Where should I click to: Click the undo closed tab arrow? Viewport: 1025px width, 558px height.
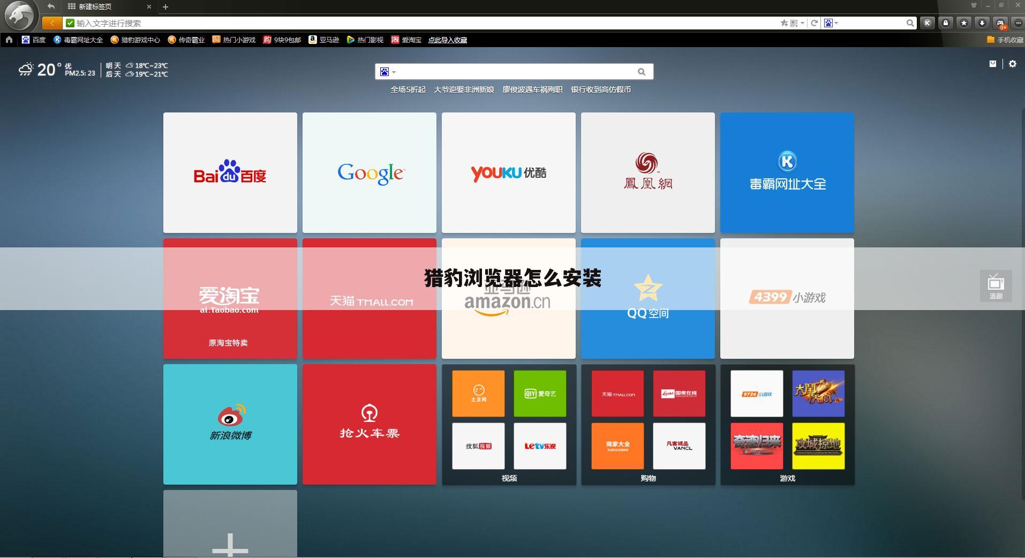(51, 6)
